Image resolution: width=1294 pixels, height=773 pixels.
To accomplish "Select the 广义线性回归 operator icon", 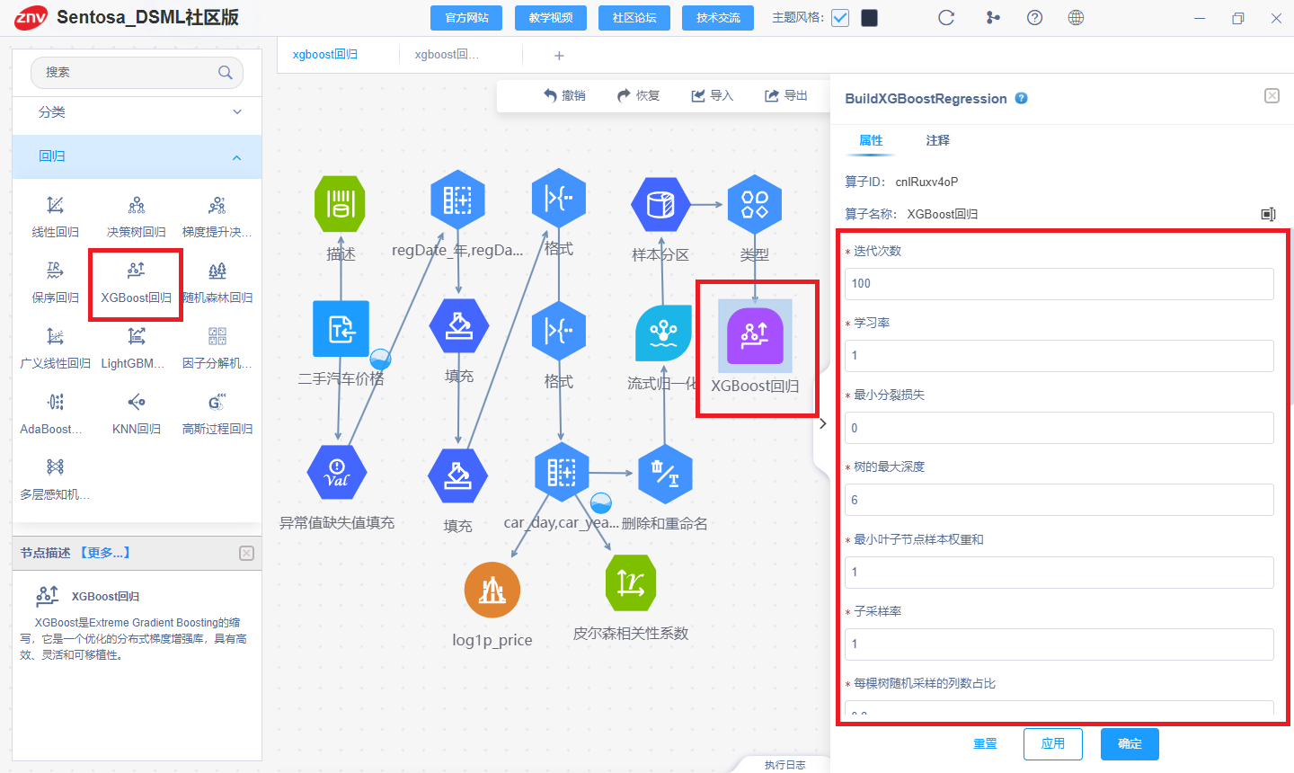I will 56,336.
